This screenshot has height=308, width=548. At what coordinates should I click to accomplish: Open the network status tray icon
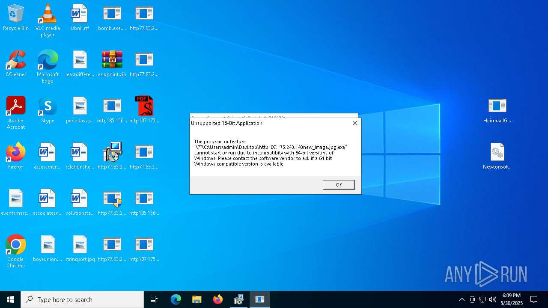click(482, 299)
